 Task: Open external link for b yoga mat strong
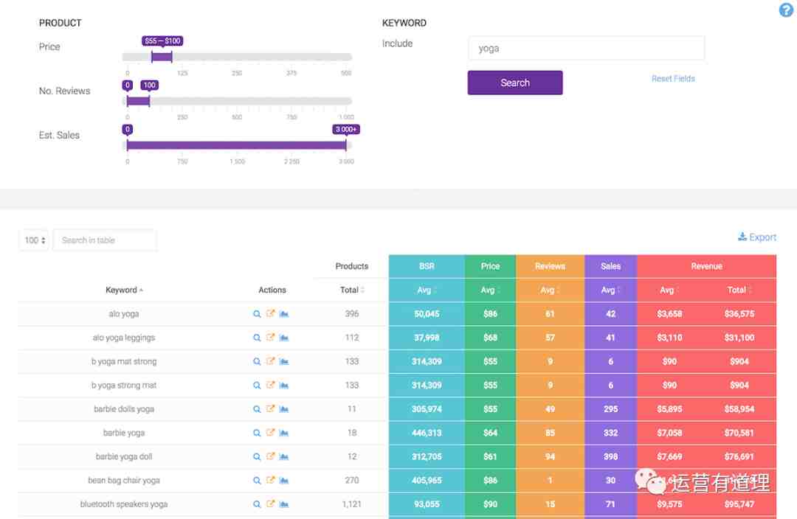coord(270,361)
